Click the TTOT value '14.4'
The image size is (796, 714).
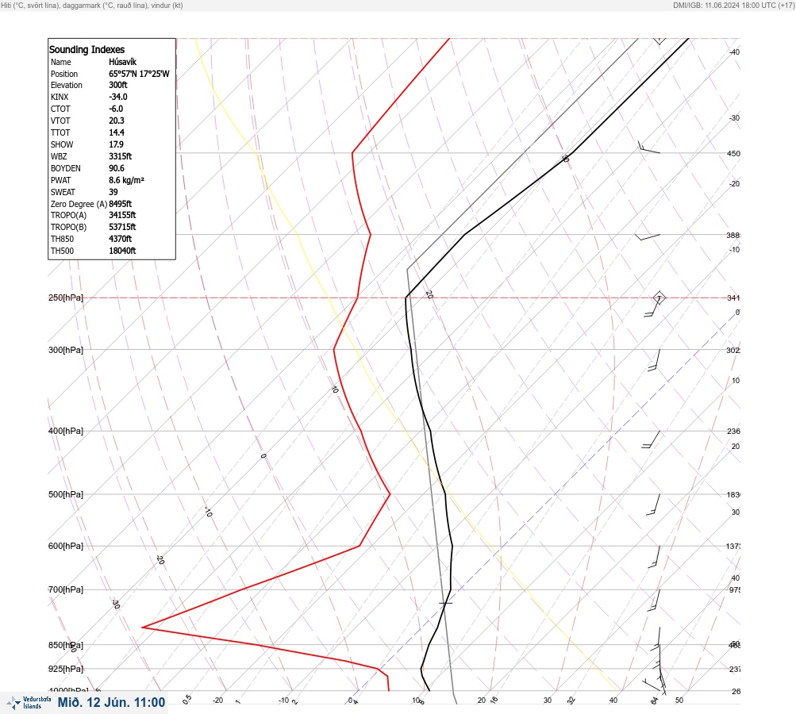(116, 132)
